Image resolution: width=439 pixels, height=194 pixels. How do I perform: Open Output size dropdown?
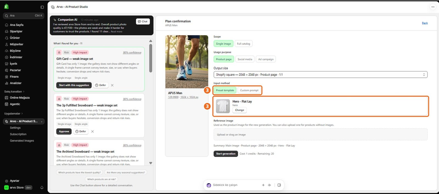tap(320, 75)
